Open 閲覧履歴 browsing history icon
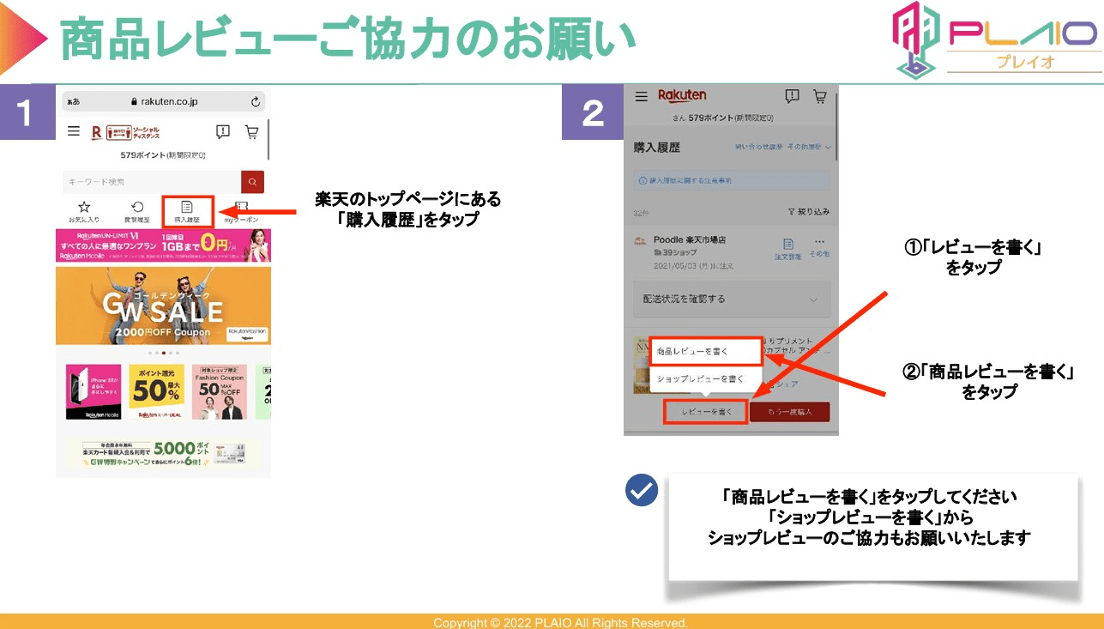The height and width of the screenshot is (629, 1104). (137, 212)
